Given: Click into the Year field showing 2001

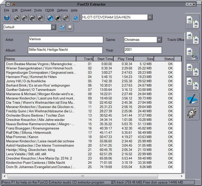Looking at the screenshot, I should (x=143, y=50).
